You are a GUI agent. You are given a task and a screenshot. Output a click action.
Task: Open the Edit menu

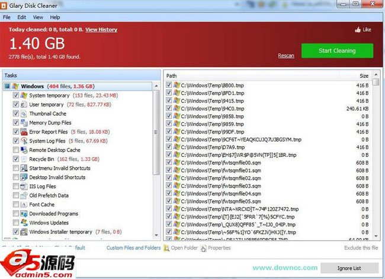click(21, 17)
